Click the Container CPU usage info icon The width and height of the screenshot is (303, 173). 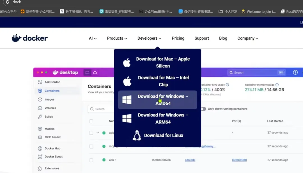(228, 85)
